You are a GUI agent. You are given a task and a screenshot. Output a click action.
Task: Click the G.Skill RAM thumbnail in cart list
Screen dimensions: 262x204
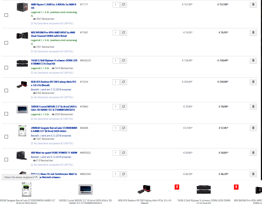click(x=22, y=63)
